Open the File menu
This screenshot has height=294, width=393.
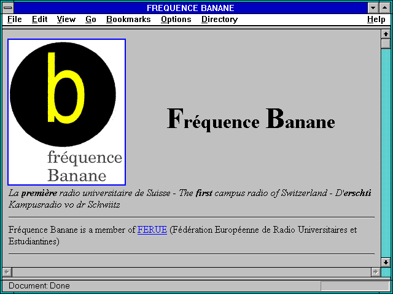[15, 20]
